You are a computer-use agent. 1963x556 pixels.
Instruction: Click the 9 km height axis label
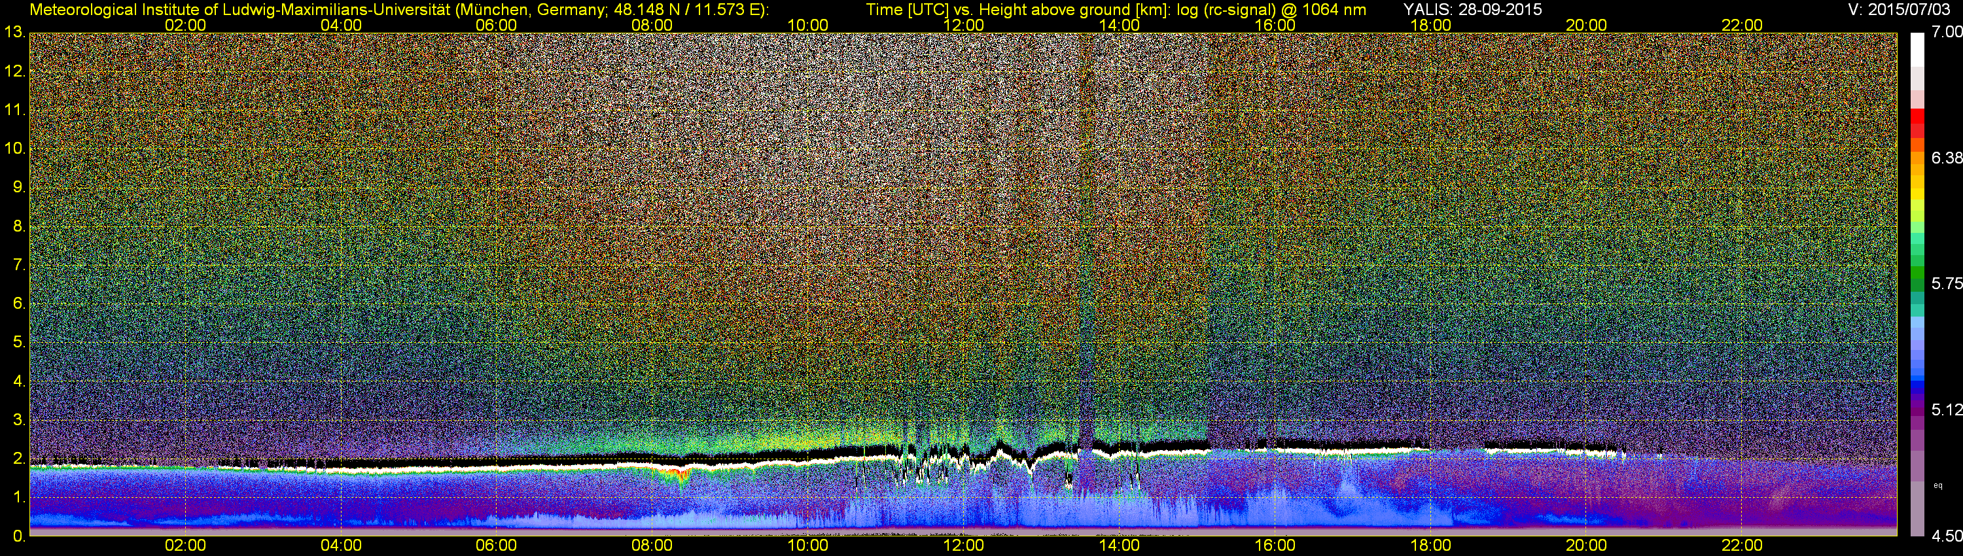point(19,187)
